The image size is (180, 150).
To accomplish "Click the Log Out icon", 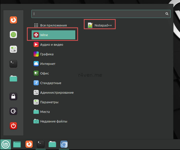I will point(13,111).
